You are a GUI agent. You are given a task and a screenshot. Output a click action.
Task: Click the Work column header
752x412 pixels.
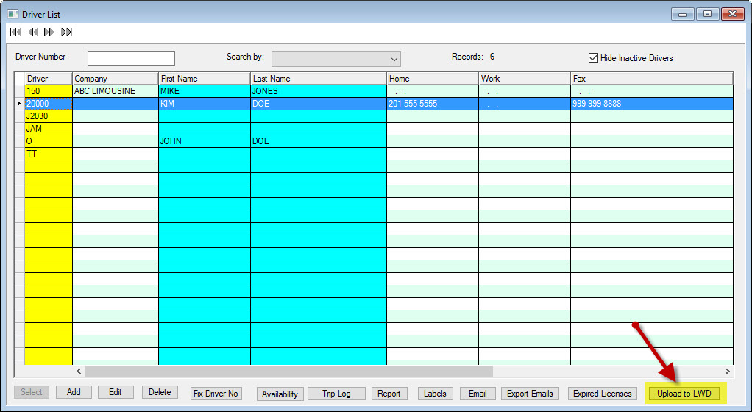click(x=525, y=79)
